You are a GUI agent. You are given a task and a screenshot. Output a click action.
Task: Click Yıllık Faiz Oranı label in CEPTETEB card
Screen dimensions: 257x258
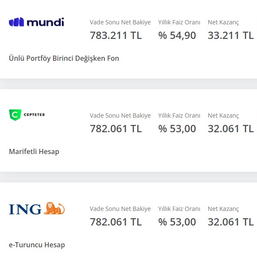(179, 116)
